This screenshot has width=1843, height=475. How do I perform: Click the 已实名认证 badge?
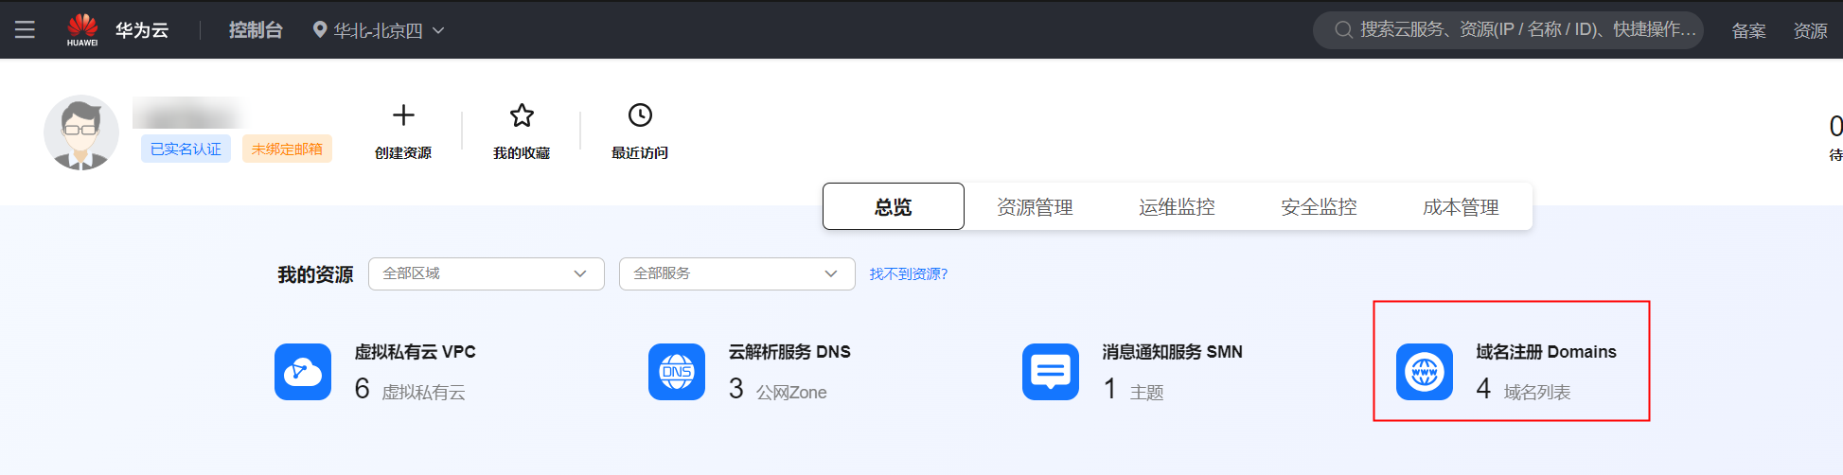click(186, 149)
